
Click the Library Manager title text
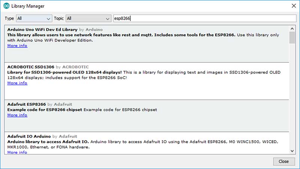pyautogui.click(x=28, y=6)
